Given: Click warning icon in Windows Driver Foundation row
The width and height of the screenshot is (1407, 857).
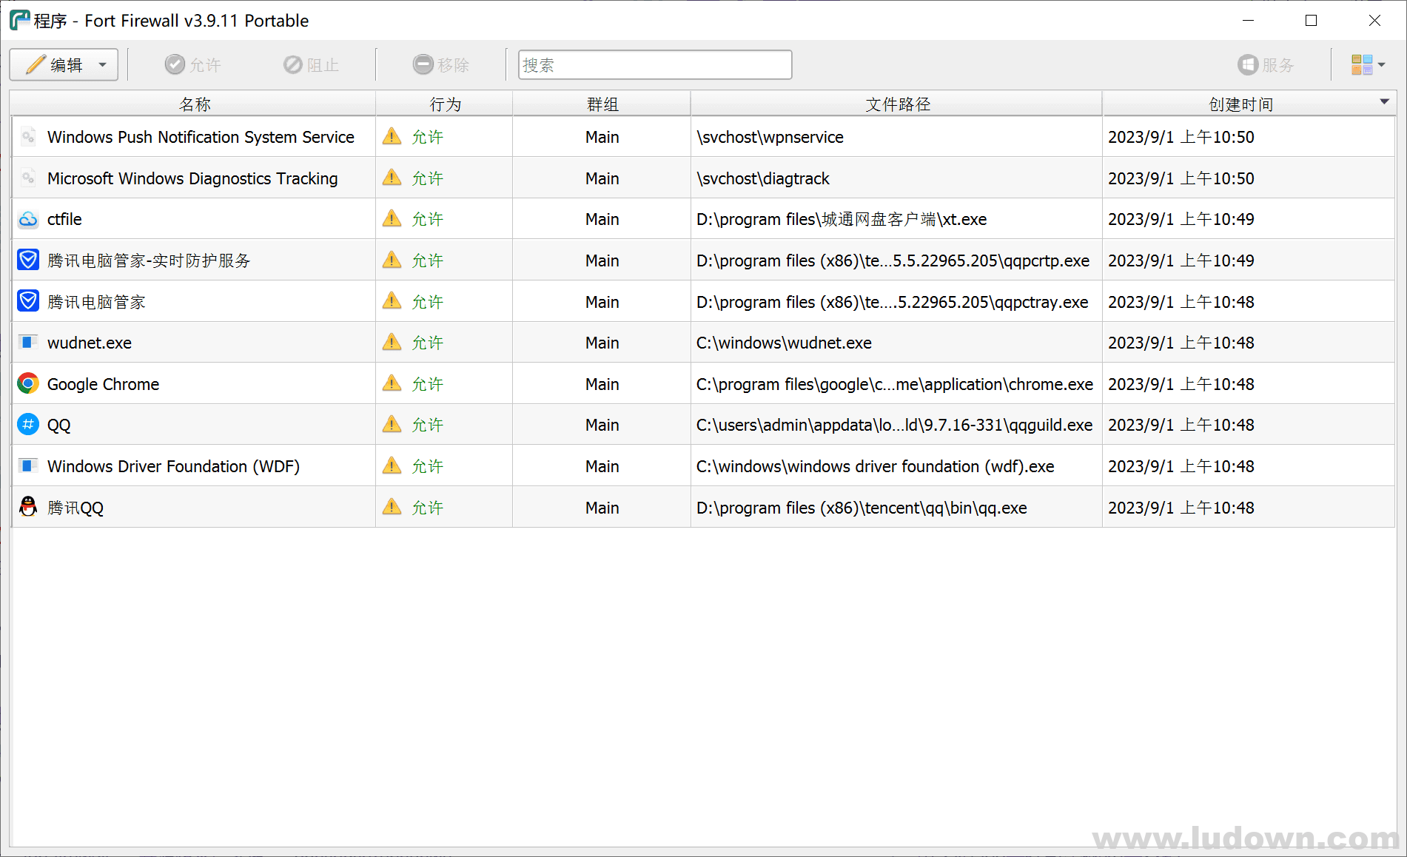Looking at the screenshot, I should click(392, 466).
